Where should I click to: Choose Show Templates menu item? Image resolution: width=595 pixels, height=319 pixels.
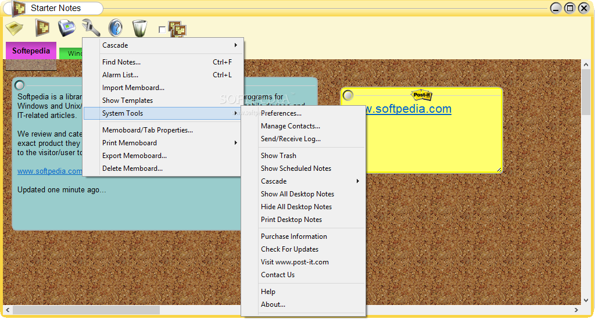point(163,100)
